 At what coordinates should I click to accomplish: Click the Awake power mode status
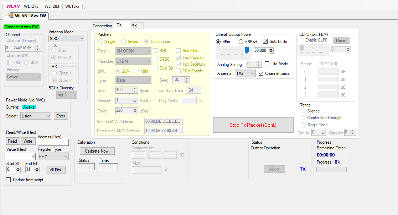point(29,107)
